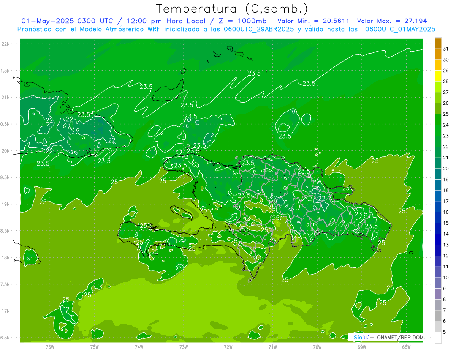Pick the white swatch below 5 in the legend
This screenshot has height=352, width=456.
pos(439,338)
